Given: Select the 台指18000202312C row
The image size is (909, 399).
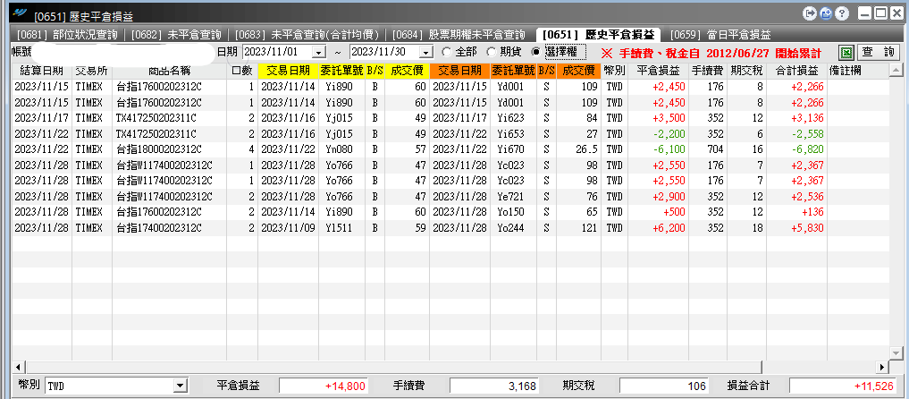Looking at the screenshot, I should click(451, 149).
